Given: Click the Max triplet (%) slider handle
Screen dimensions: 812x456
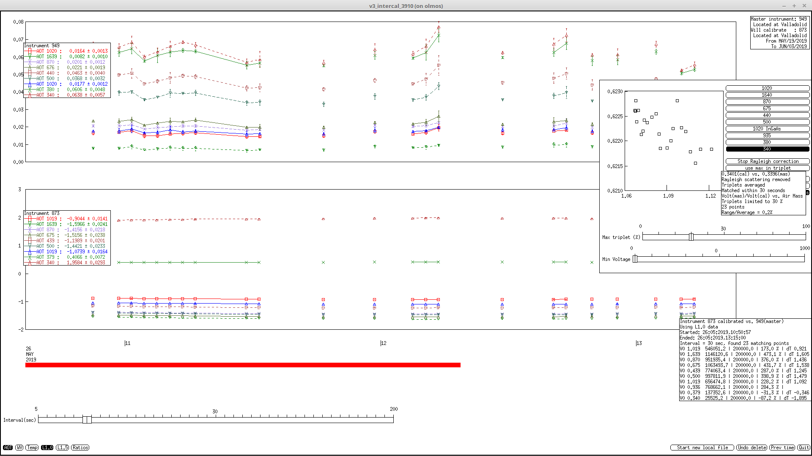Looking at the screenshot, I should coord(691,237).
